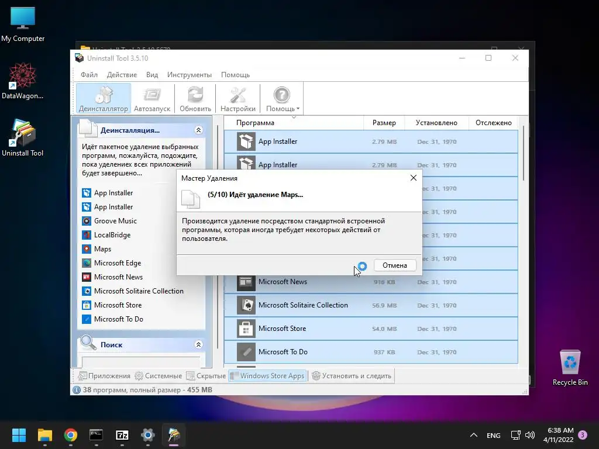Open My Computer desktop icon
Image resolution: width=599 pixels, height=449 pixels.
click(23, 24)
